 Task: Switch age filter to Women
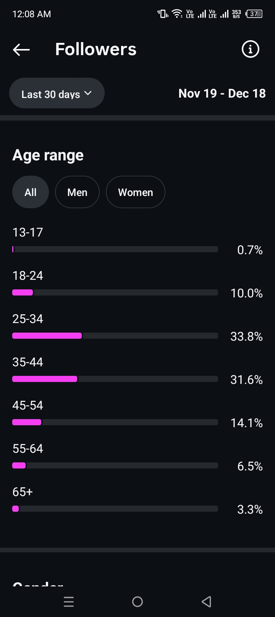tap(135, 192)
